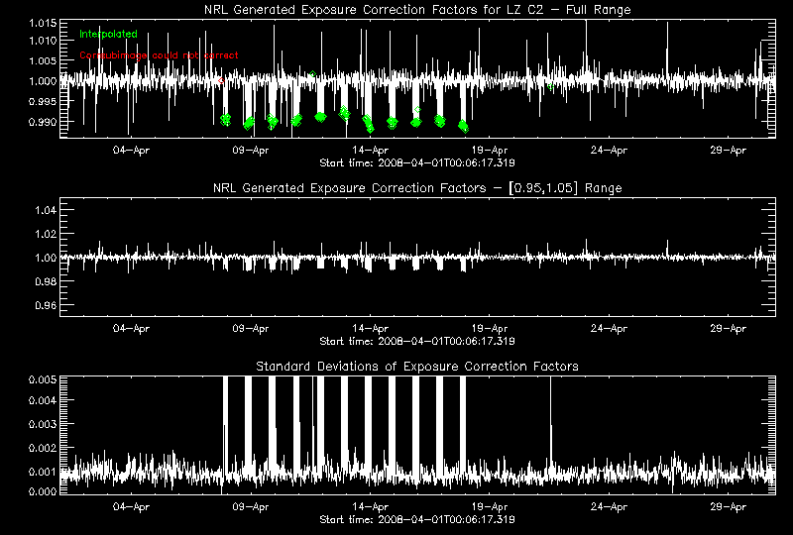Click the lone green marker above the 1.000 line
The width and height of the screenshot is (793, 535).
[x=312, y=74]
